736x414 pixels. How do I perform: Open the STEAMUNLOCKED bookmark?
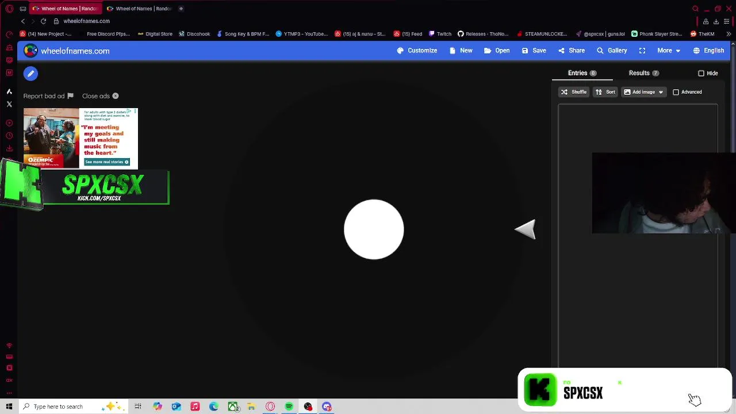click(542, 34)
